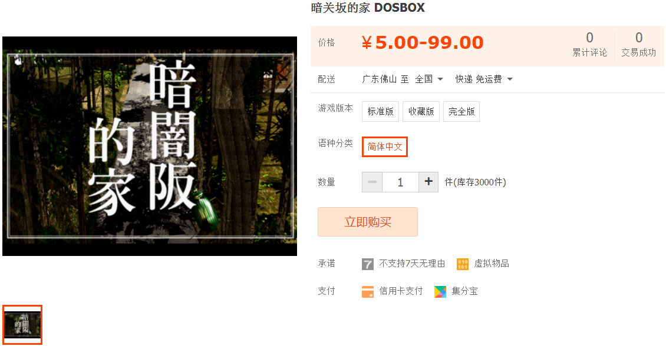Open the 快递 免运费 shipping dropdown
Screen dimensions: 666x346
pos(484,79)
